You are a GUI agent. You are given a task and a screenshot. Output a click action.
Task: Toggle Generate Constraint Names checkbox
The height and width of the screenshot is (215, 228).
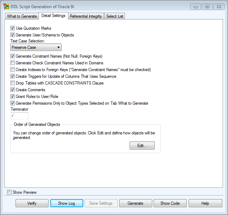point(12,56)
